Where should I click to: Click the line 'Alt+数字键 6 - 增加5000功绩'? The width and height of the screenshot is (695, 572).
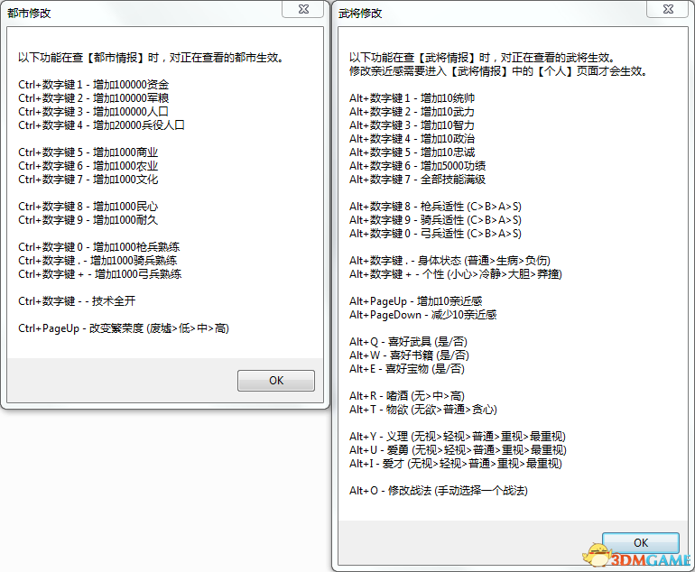(418, 166)
